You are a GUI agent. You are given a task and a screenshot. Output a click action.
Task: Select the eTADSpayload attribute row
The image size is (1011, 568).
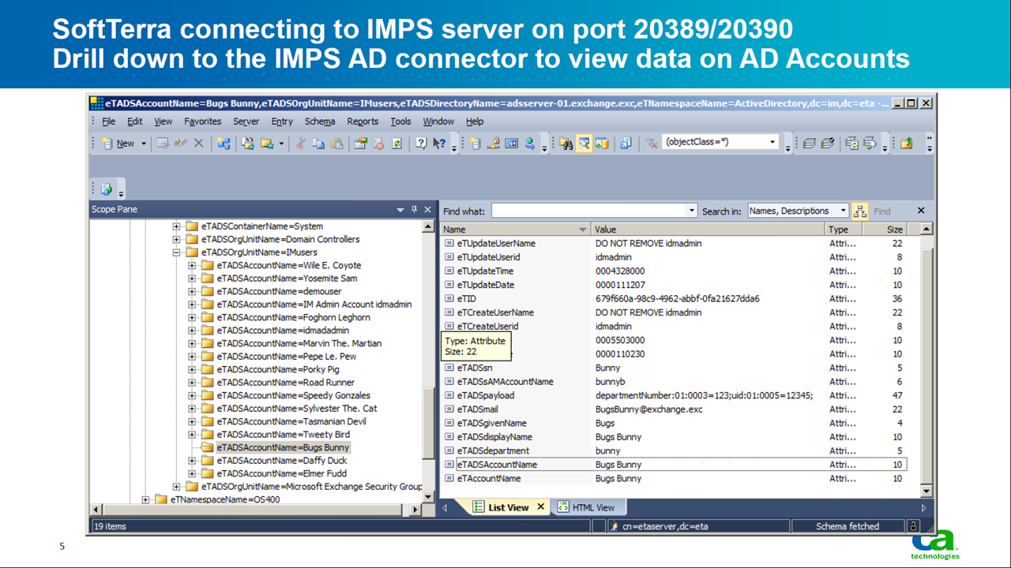point(675,395)
